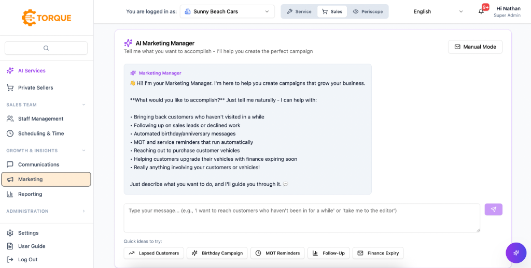Click the Reporting bar chart icon
Viewport: 531px width, 268px height.
pos(10,194)
